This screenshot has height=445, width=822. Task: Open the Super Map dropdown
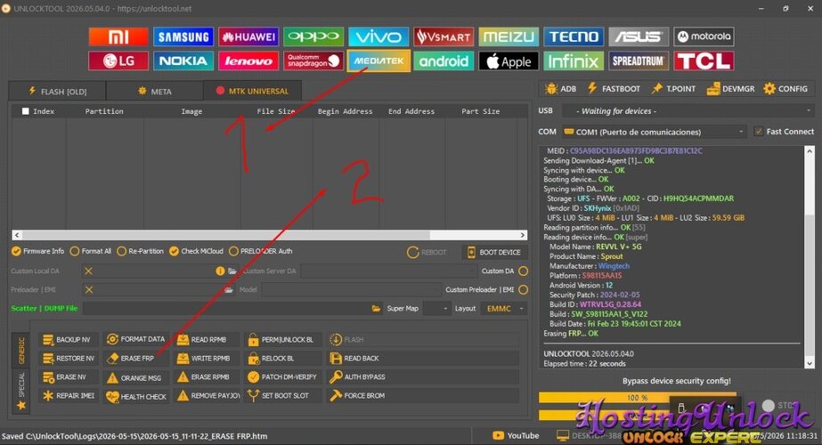[x=436, y=308]
